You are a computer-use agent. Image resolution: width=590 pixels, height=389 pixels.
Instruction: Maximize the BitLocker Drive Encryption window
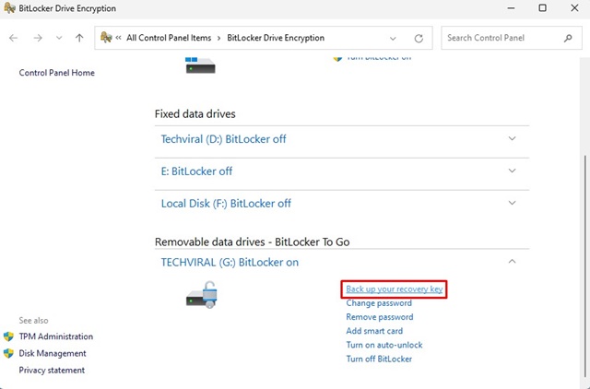[x=543, y=8]
